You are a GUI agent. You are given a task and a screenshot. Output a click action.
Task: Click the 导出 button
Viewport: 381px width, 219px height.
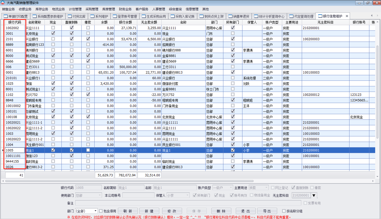[x=267, y=211]
